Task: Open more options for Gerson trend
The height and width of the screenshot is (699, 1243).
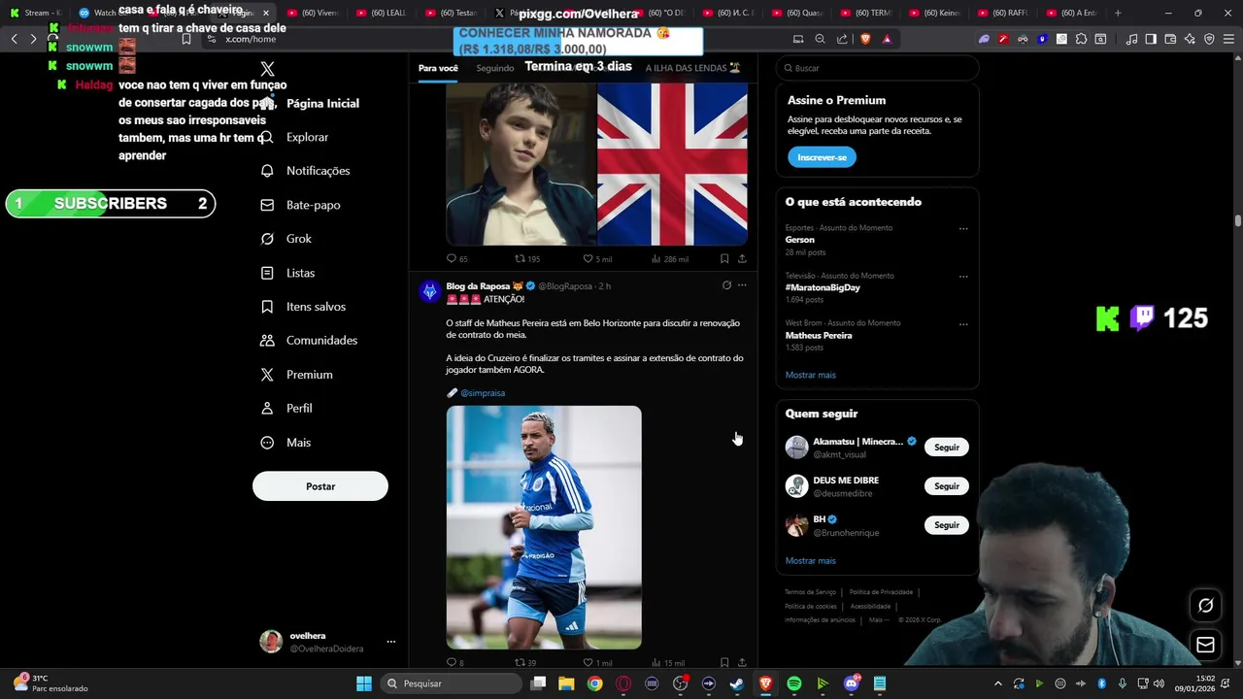Action: point(963,229)
